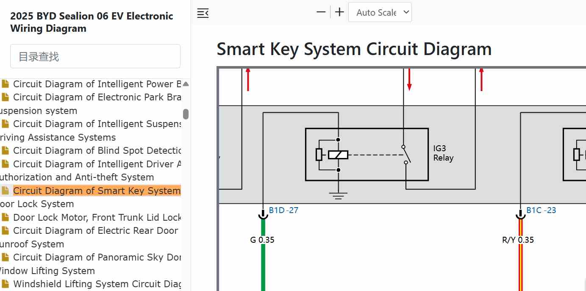The width and height of the screenshot is (586, 291).
Task: Click the 2025 BYD Sealion 06 EV title
Action: [92, 22]
